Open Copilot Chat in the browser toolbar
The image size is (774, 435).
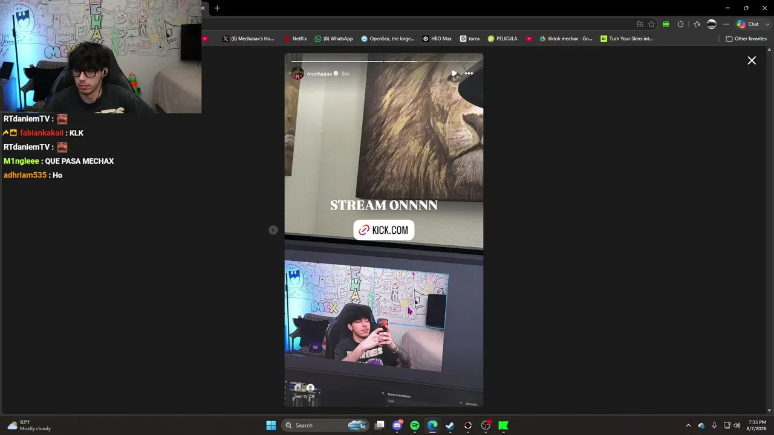click(x=748, y=24)
